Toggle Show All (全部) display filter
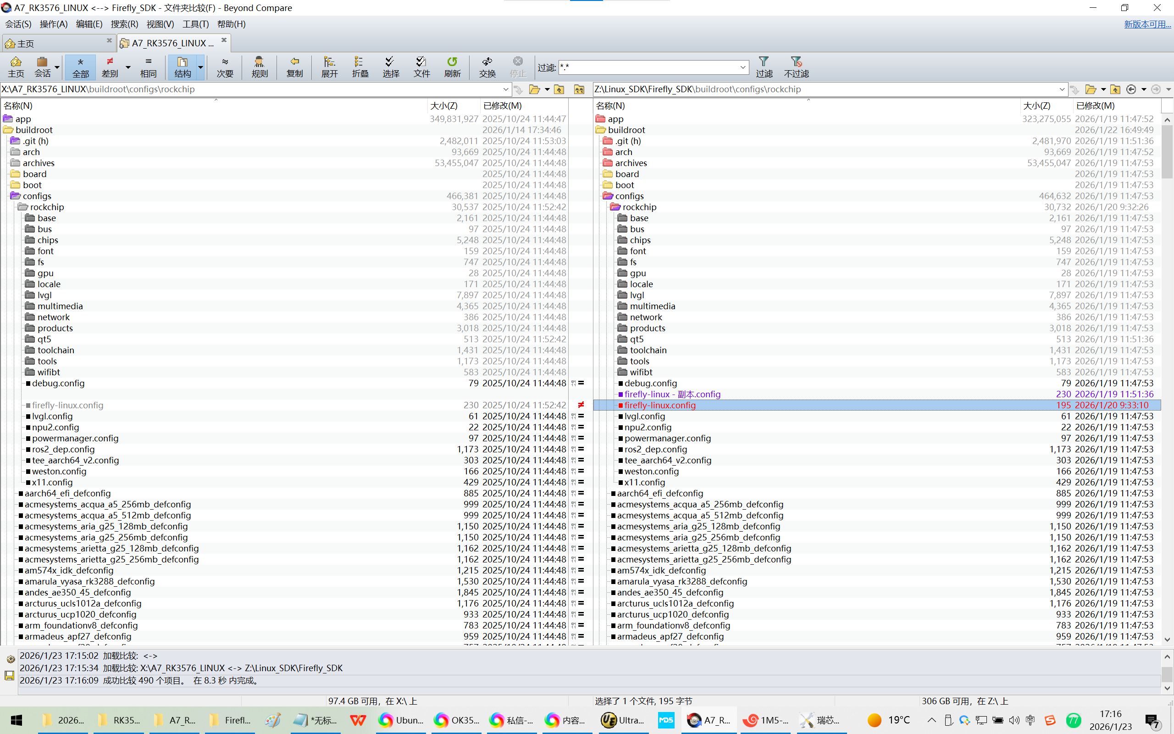This screenshot has width=1174, height=734. (x=81, y=67)
